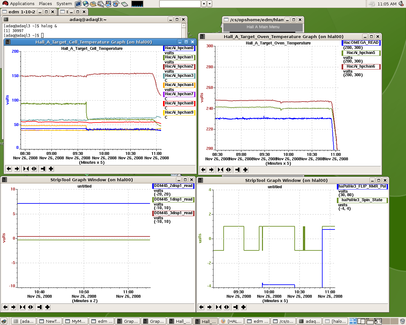Open the presentation launcher icon
The height and width of the screenshot is (325, 406).
coord(108,4)
